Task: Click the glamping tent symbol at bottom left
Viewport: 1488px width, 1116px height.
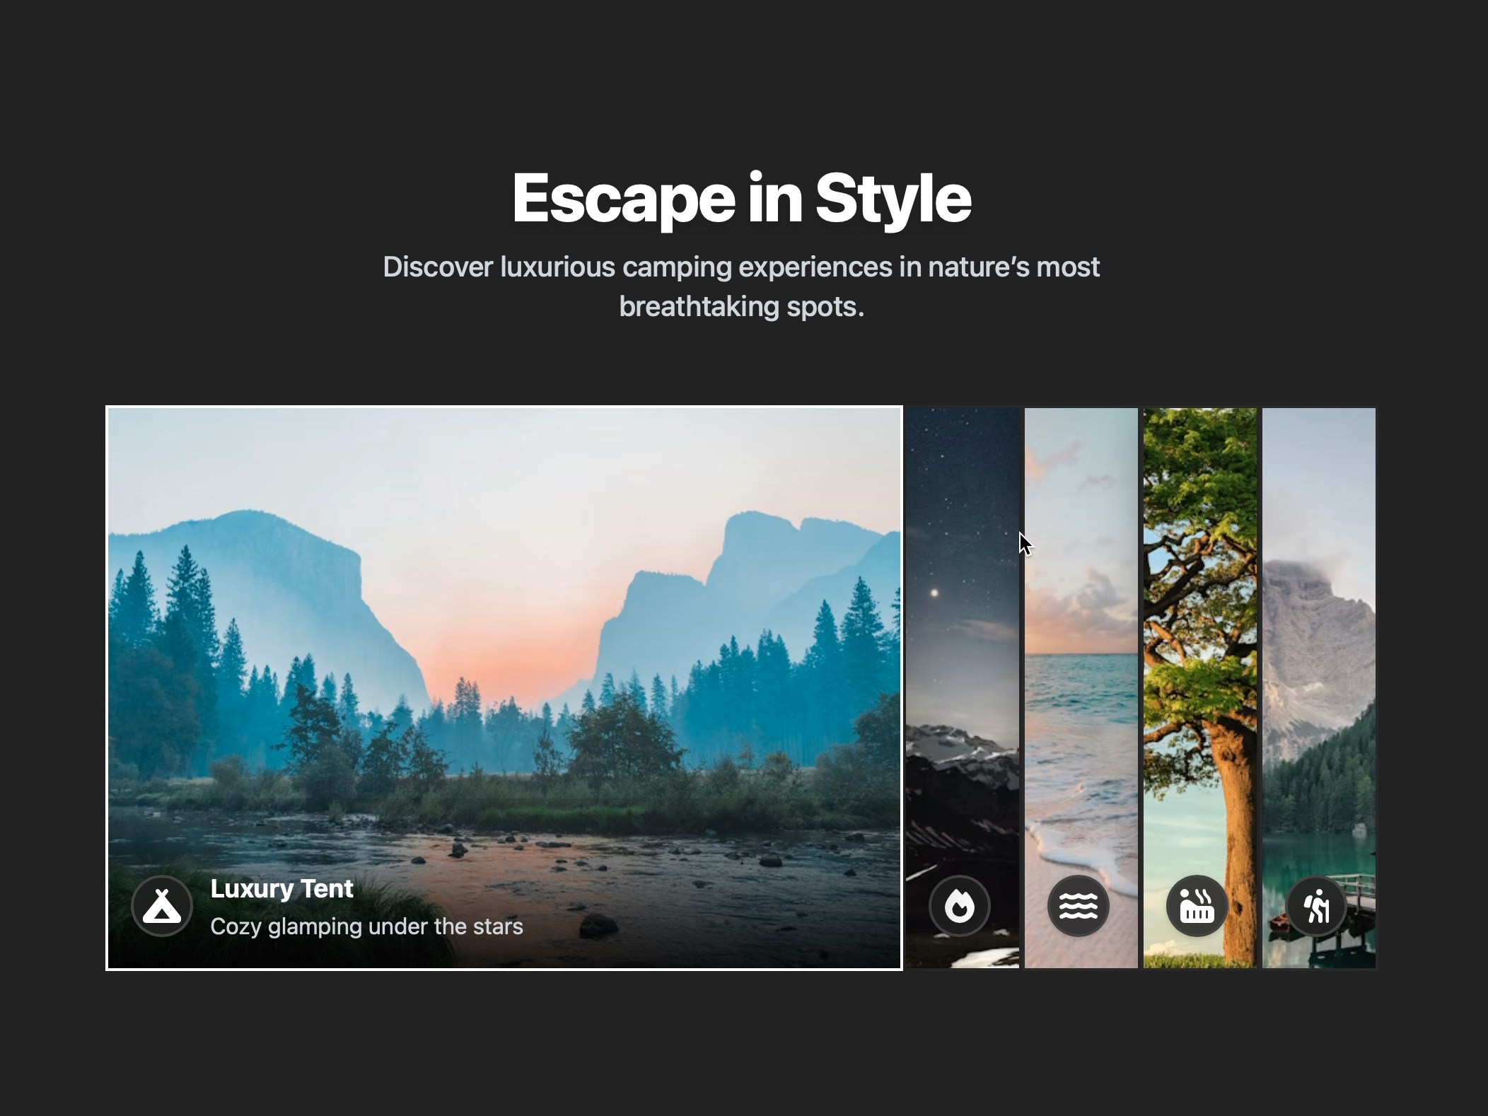Action: [x=161, y=906]
